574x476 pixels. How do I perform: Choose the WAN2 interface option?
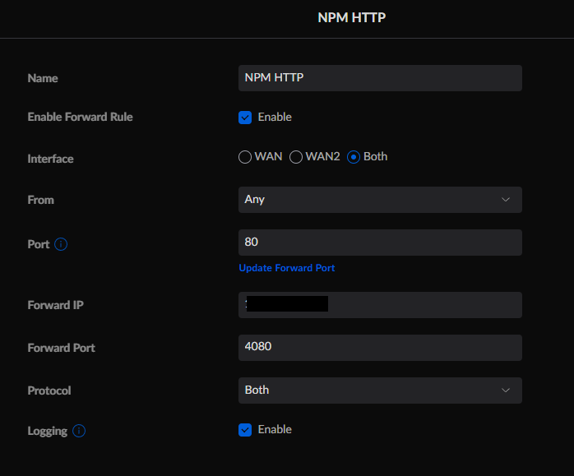pyautogui.click(x=296, y=157)
